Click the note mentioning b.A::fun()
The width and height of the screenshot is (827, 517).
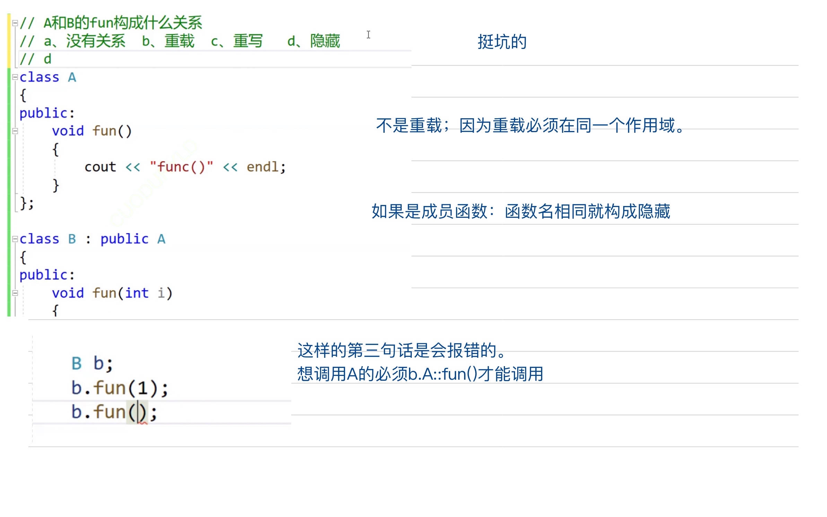click(x=420, y=374)
